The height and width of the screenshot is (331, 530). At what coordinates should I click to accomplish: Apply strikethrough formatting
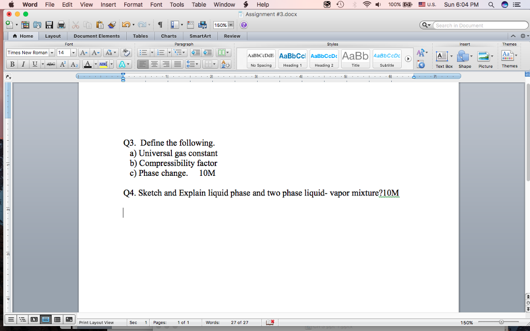(x=51, y=63)
